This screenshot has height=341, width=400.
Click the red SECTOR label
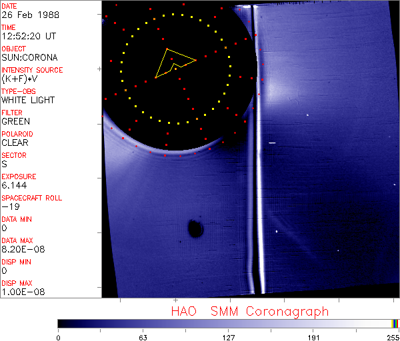[13, 155]
